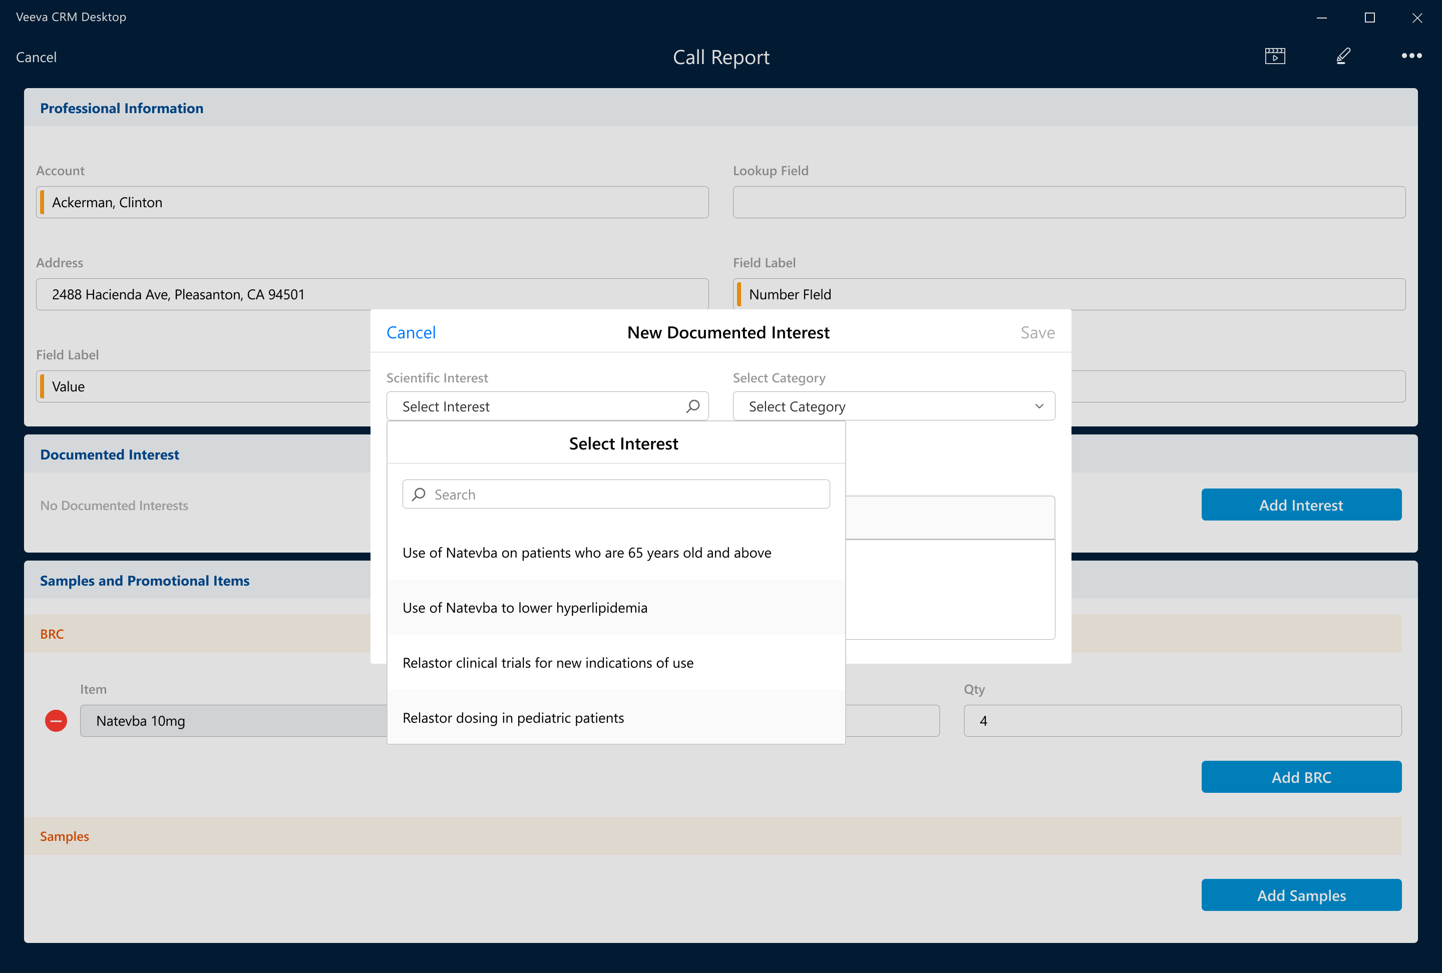Expand the Select Category dropdown
This screenshot has width=1442, height=973.
(893, 406)
